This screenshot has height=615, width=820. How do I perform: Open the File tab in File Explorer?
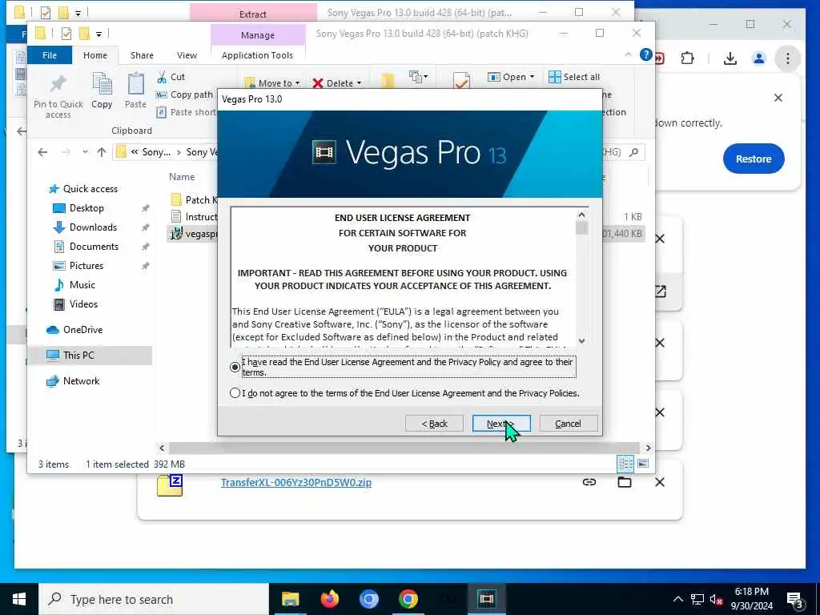click(x=50, y=55)
